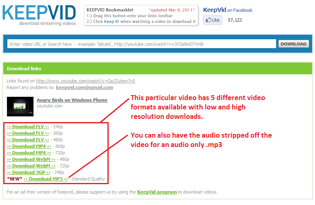Download WebM 480p link
This screenshot has height=205, width=315.
click(31, 159)
